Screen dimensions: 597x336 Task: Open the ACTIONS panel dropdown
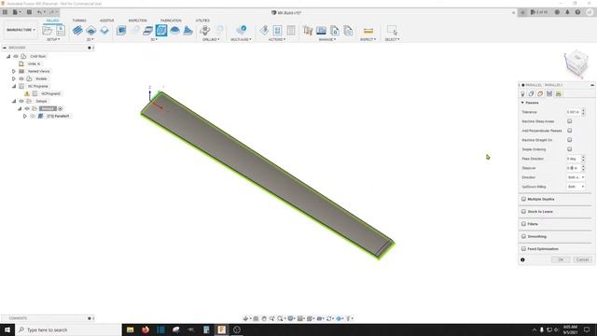click(277, 39)
